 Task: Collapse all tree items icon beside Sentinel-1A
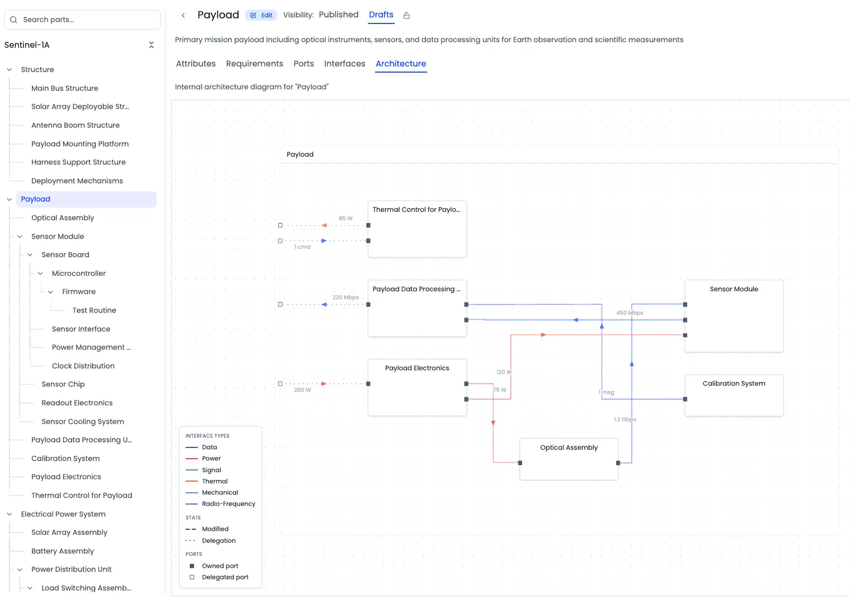pyautogui.click(x=151, y=45)
